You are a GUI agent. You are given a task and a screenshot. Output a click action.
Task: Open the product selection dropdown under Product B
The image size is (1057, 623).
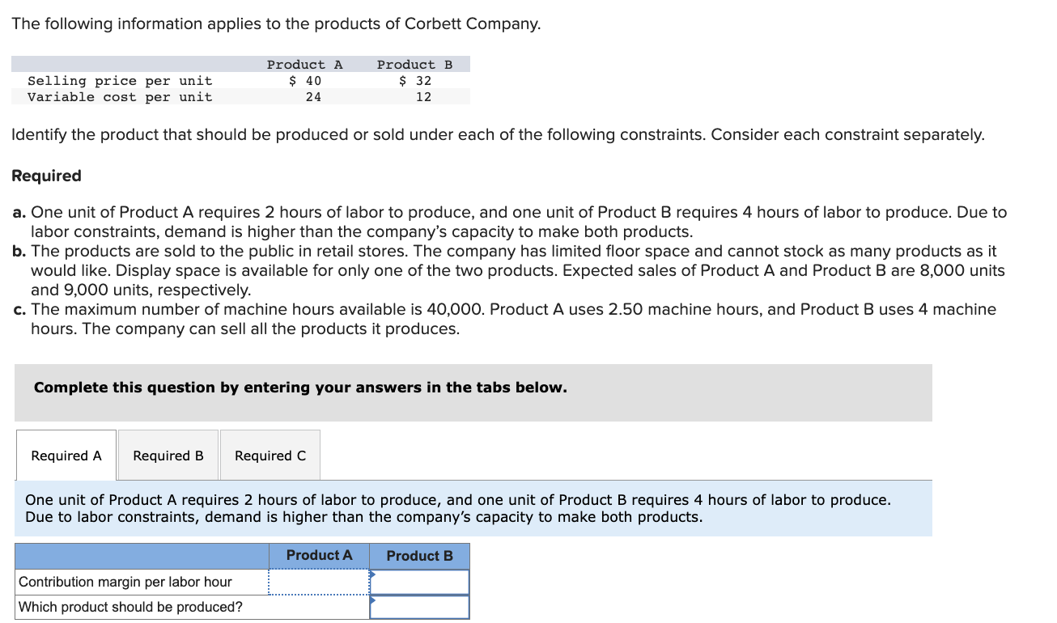point(373,602)
